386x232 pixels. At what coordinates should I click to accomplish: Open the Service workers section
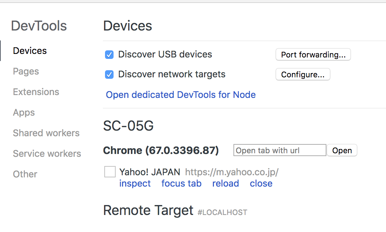(x=46, y=154)
